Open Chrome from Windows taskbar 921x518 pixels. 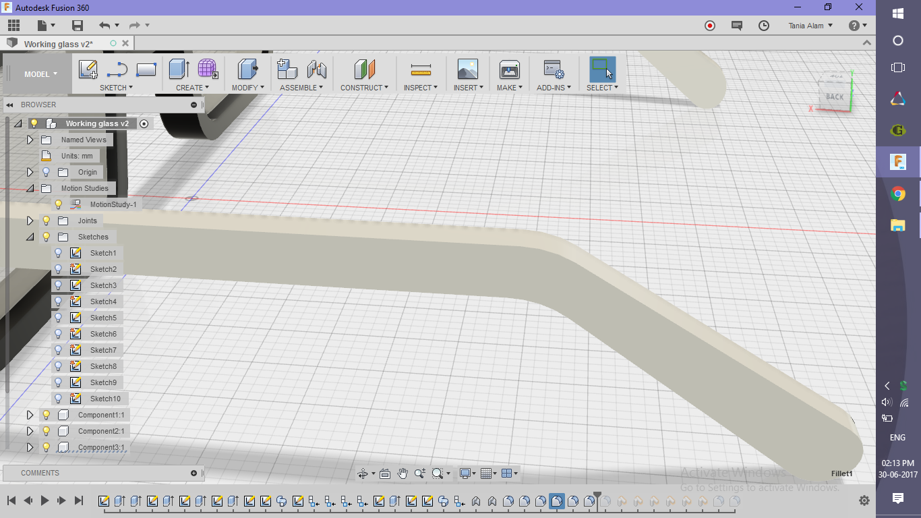click(x=898, y=194)
